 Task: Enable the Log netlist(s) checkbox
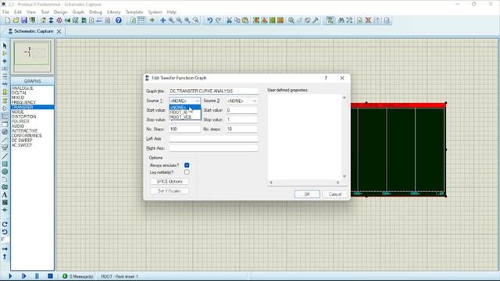point(187,173)
